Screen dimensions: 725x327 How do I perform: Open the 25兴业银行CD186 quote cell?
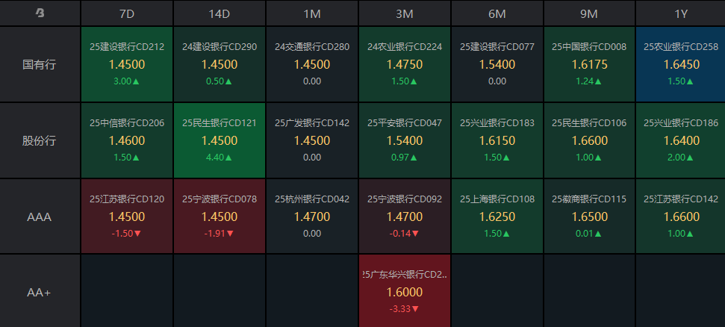(681, 140)
